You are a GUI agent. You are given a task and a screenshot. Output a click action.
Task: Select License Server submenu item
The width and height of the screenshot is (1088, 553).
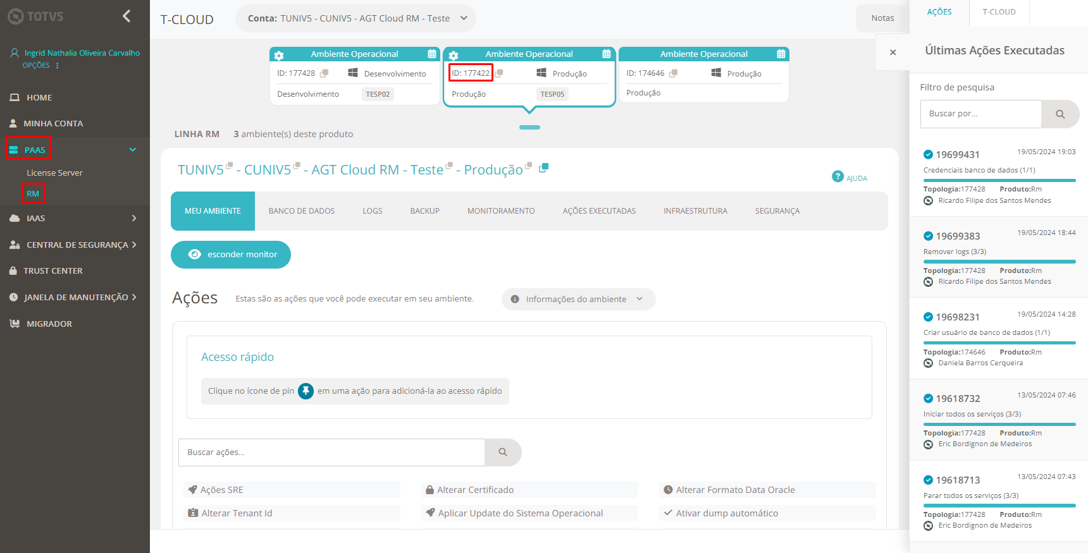(54, 173)
